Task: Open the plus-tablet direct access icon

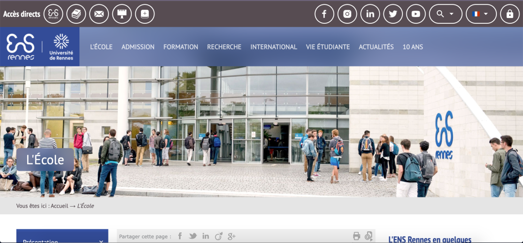Action: click(x=145, y=14)
